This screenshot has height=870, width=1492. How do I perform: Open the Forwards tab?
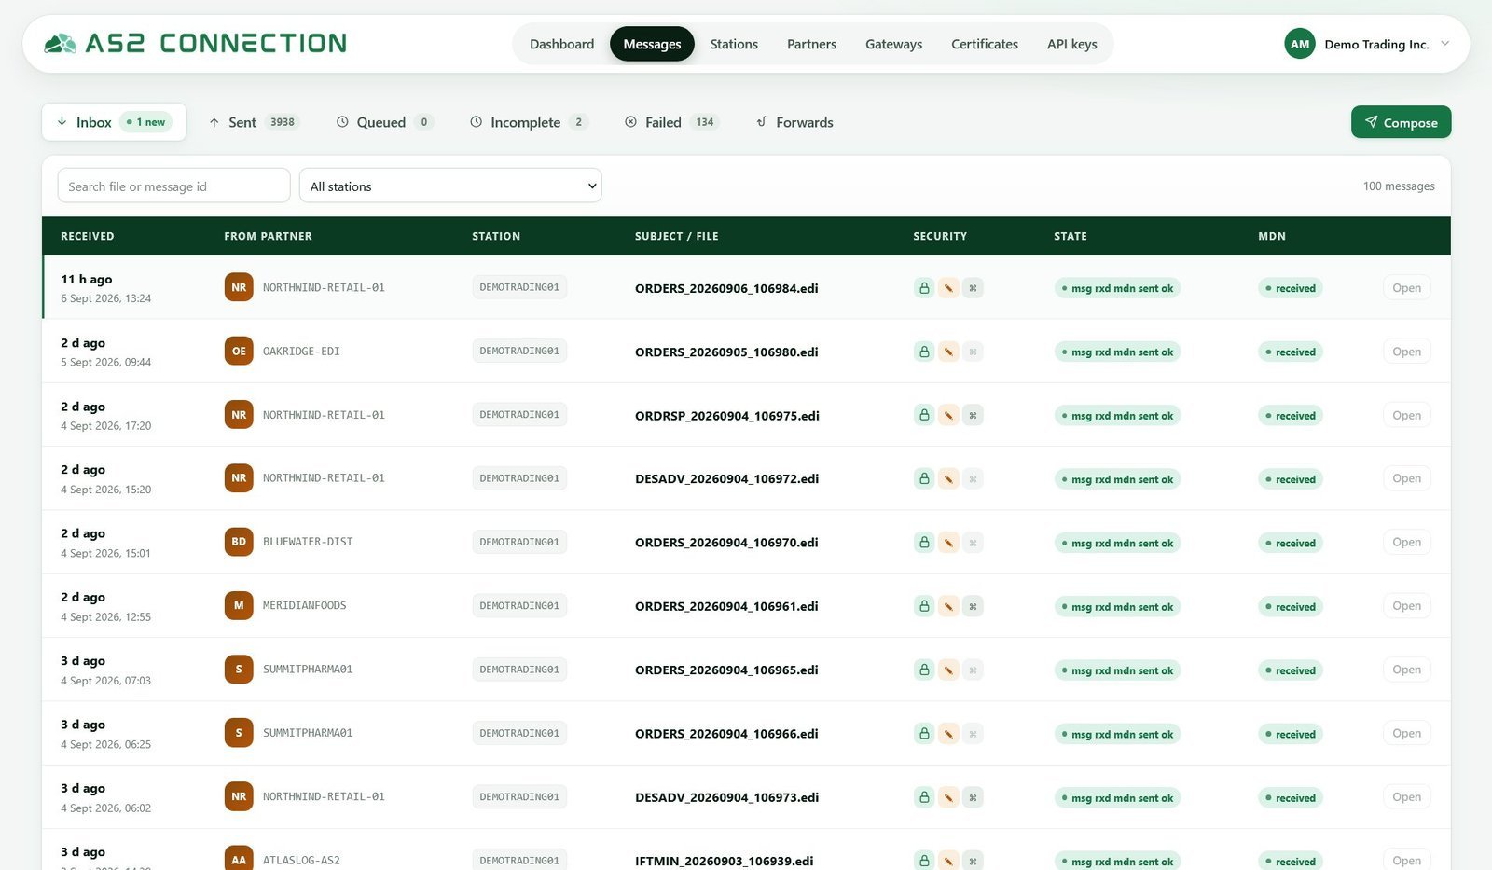coord(794,122)
